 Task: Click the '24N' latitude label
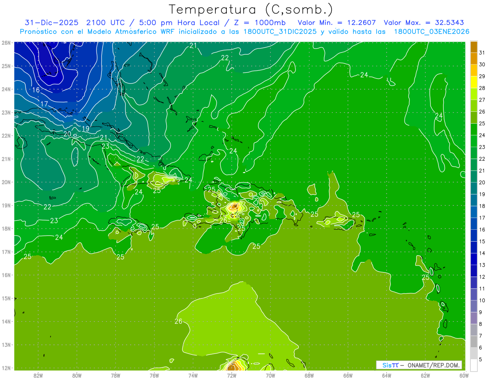coord(6,89)
